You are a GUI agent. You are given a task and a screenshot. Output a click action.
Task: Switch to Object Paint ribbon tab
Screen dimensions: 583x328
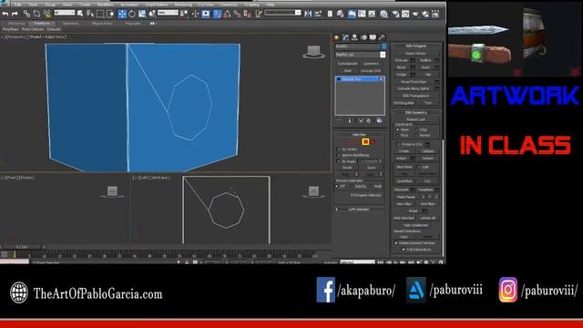(x=102, y=24)
